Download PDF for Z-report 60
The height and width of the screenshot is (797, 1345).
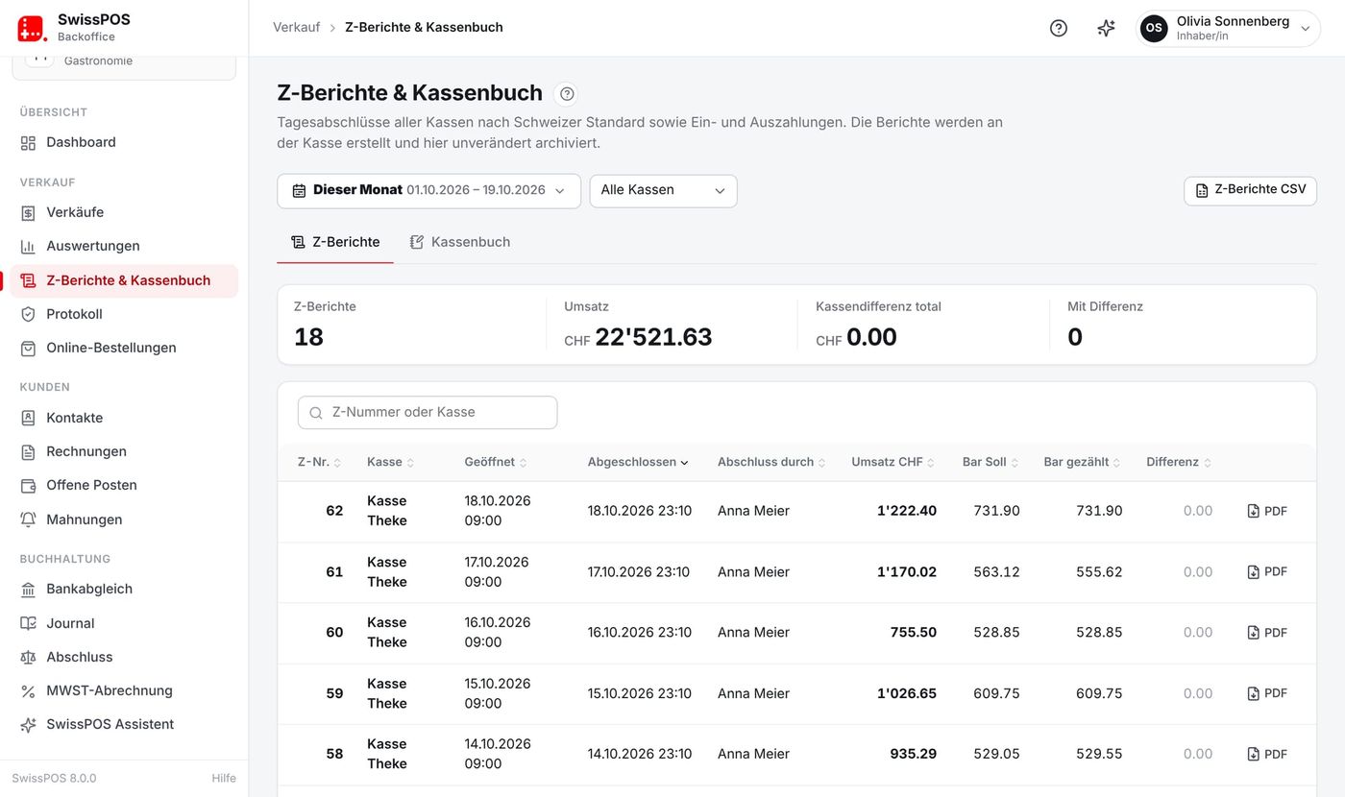(1266, 632)
